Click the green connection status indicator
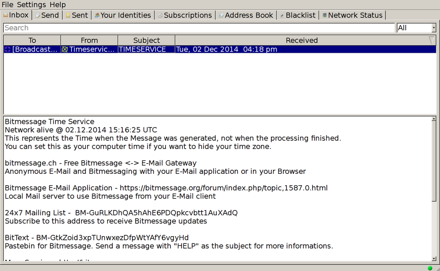This screenshot has height=271, width=440. 430,268
